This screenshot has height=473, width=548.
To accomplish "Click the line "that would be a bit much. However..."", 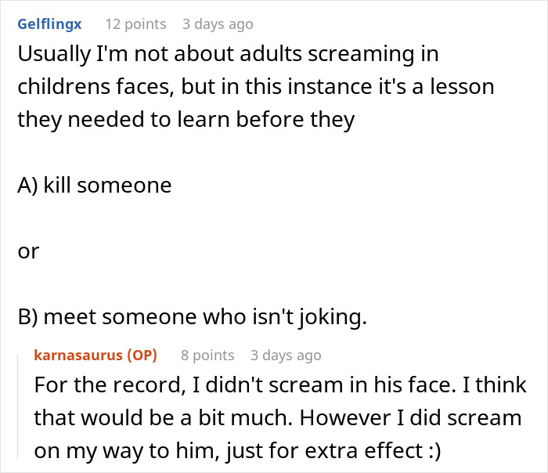I will point(278,418).
